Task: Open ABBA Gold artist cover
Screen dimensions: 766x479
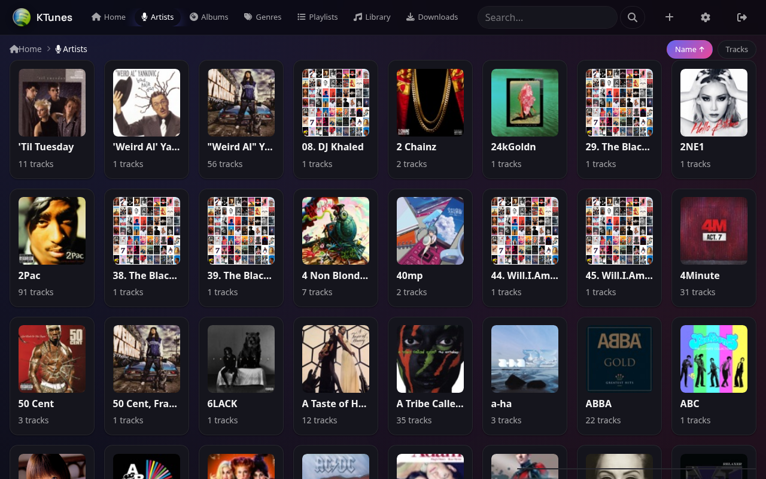Action: click(619, 359)
